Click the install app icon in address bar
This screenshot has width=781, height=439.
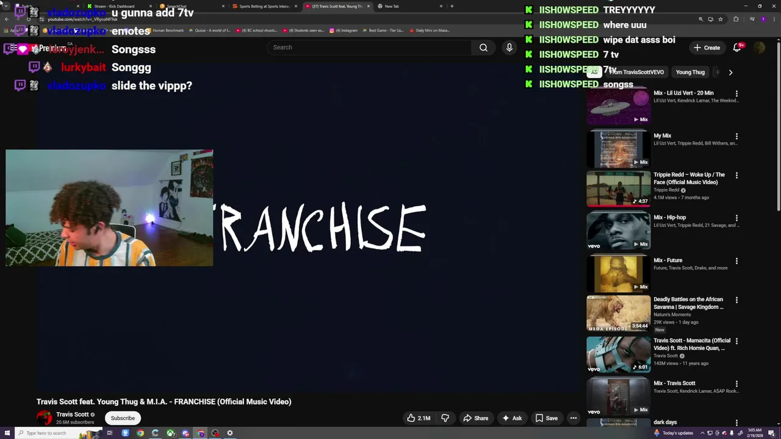(x=710, y=20)
